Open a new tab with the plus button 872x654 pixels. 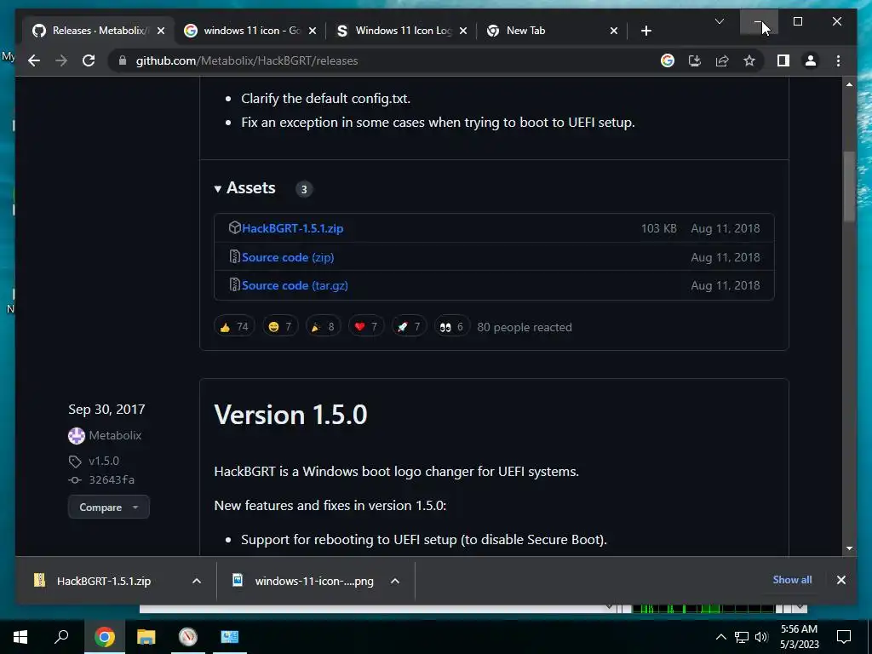click(645, 31)
